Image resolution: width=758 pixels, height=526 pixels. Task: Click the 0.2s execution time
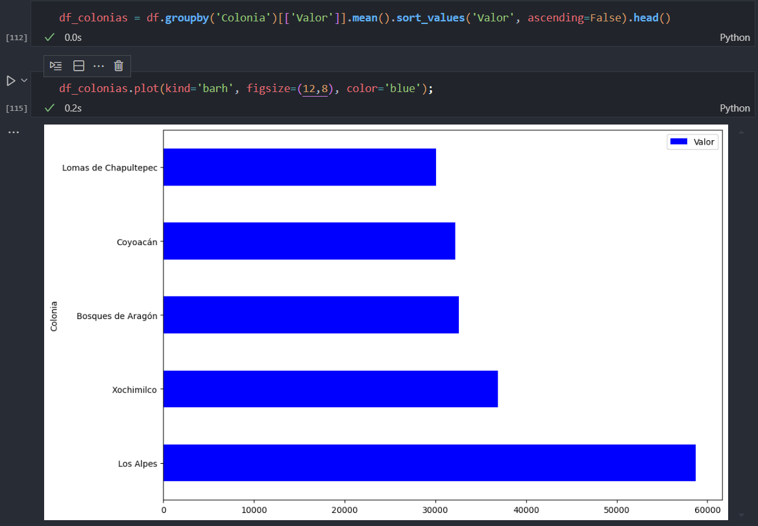tap(73, 108)
